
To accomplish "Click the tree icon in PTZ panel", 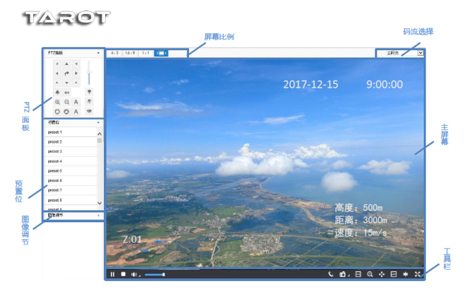I will point(57,93).
